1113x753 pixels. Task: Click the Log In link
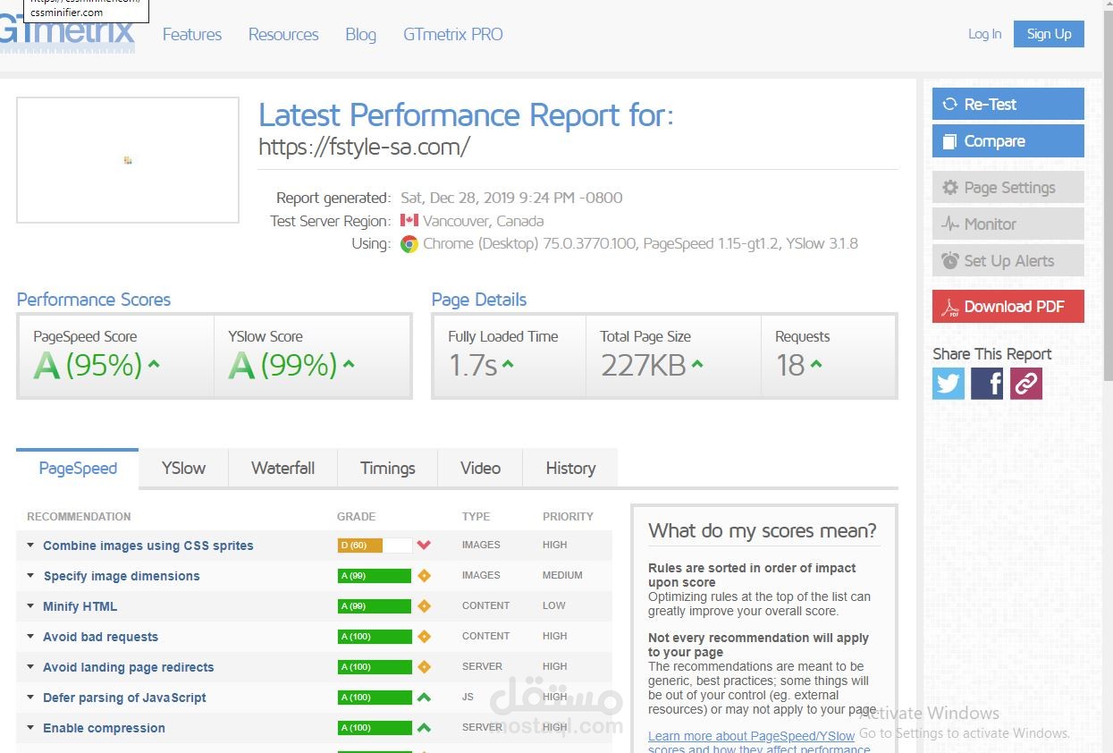[984, 34]
